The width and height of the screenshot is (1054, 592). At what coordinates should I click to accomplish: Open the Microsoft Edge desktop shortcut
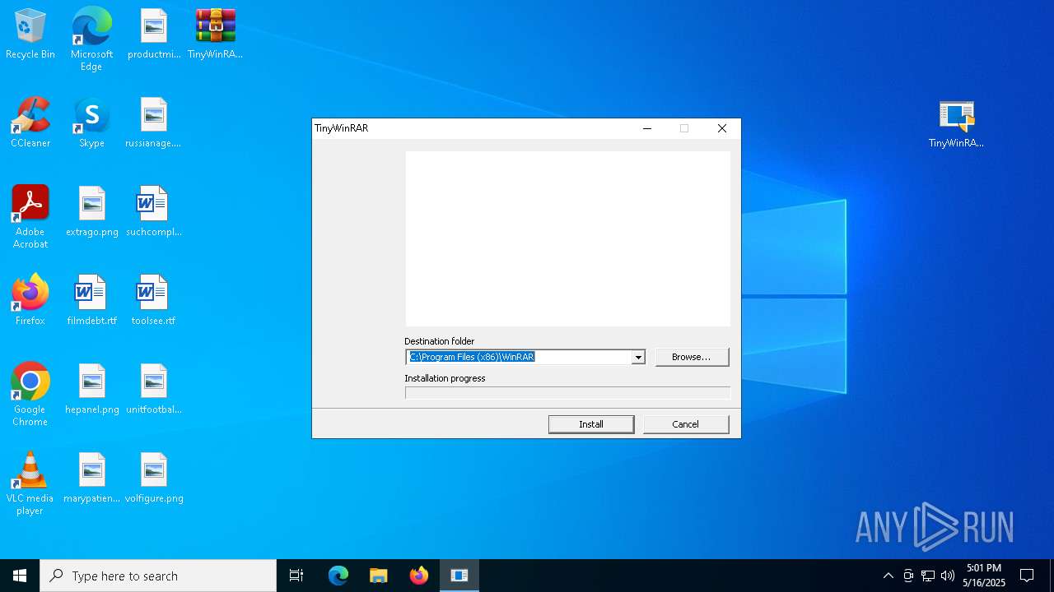[91, 39]
